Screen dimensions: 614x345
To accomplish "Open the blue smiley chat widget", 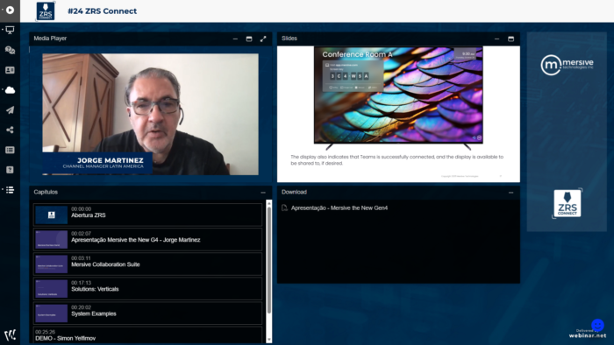I will point(597,325).
